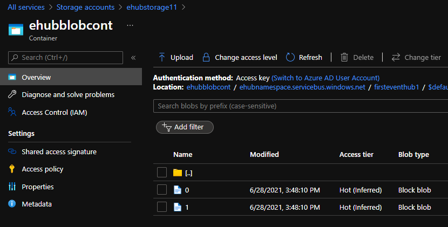Screen dimensions: 448x227
Task: Navigate to Storage accounts breadcrumb
Action: (x=85, y=8)
